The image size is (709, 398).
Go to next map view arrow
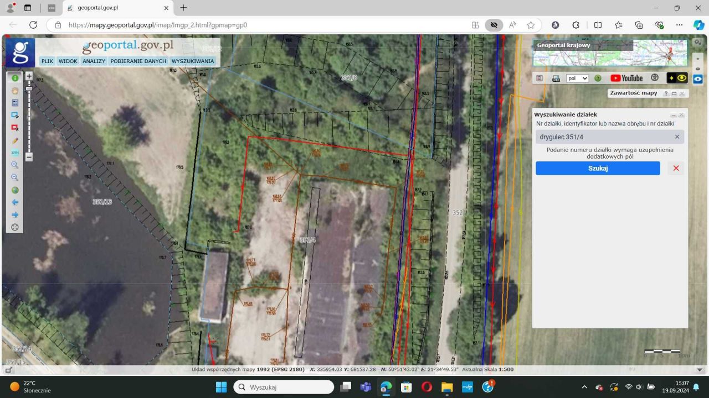pyautogui.click(x=15, y=214)
